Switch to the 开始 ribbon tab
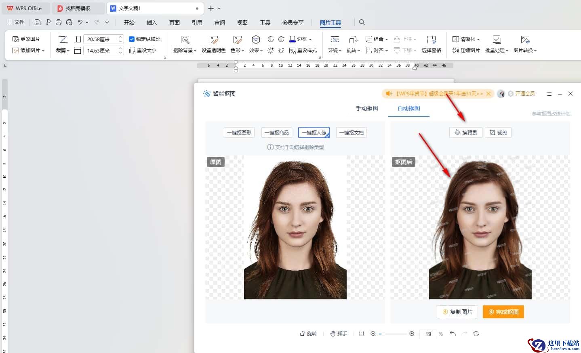Screen dimensions: 581x353 point(129,22)
